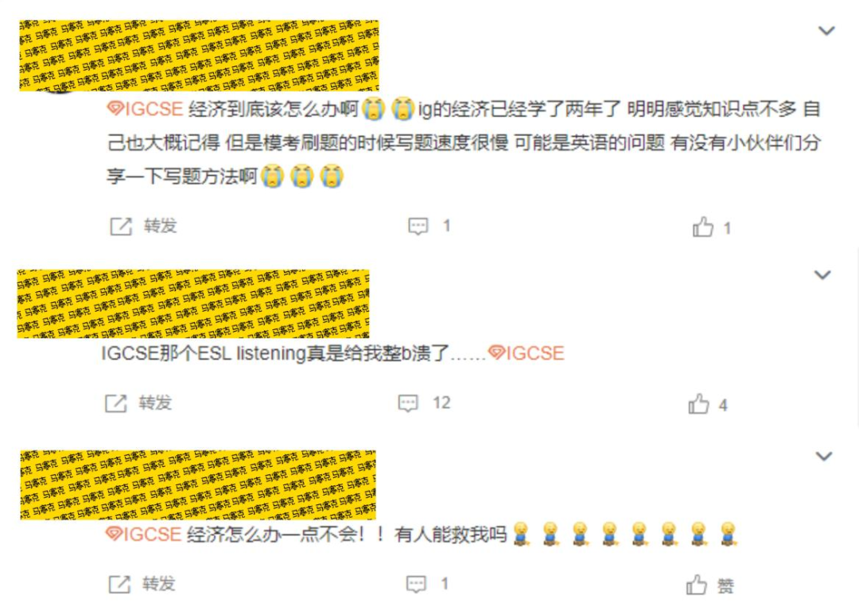Viewport: 859px width, 603px height.
Task: Click the first post's economics text body
Action: click(x=464, y=143)
